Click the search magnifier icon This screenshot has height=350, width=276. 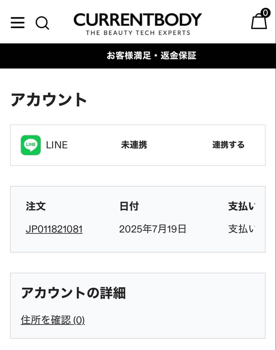click(42, 23)
